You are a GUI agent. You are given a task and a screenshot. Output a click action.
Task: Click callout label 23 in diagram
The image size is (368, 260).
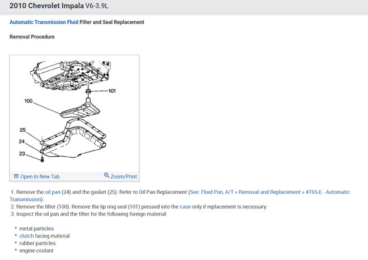[22, 154]
